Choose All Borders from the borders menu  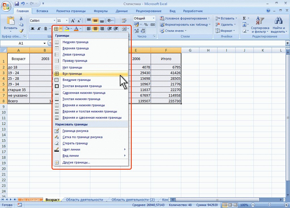(x=72, y=74)
